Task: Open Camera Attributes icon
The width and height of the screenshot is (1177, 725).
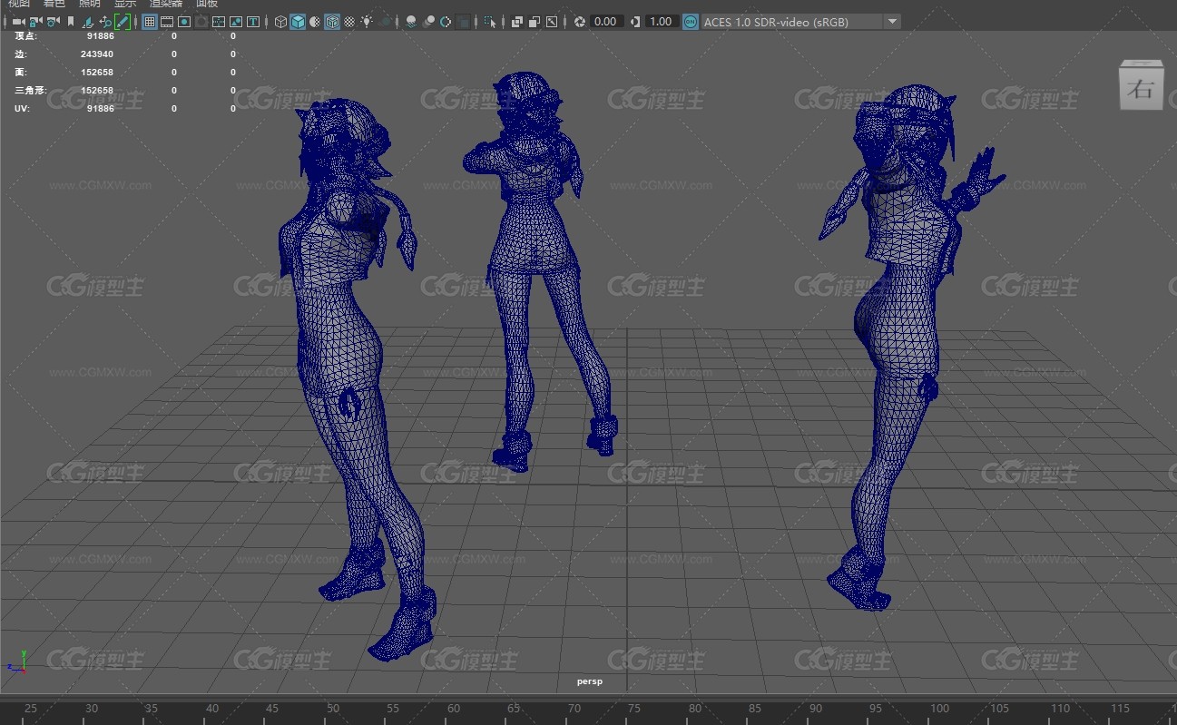Action: click(x=53, y=21)
